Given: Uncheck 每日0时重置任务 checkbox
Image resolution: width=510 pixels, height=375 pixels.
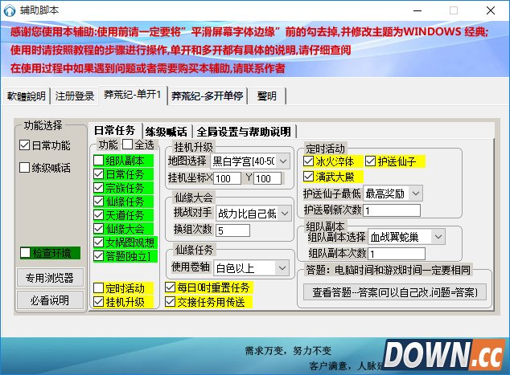Looking at the screenshot, I should pyautogui.click(x=170, y=287).
